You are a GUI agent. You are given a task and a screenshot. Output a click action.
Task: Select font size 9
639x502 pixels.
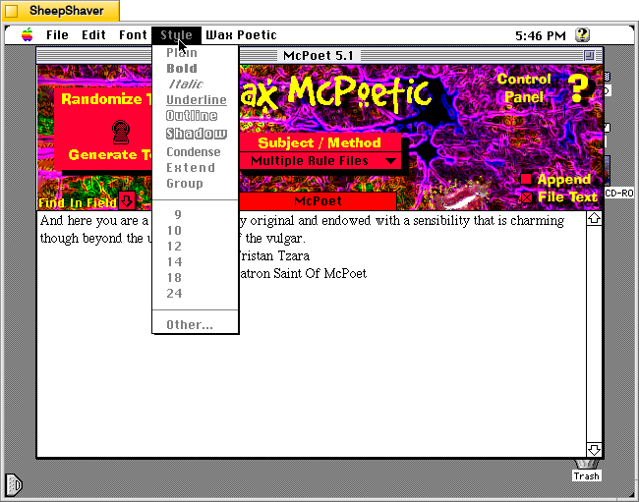[196, 214]
